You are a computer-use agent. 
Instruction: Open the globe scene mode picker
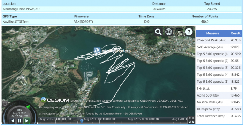pos(169,32)
